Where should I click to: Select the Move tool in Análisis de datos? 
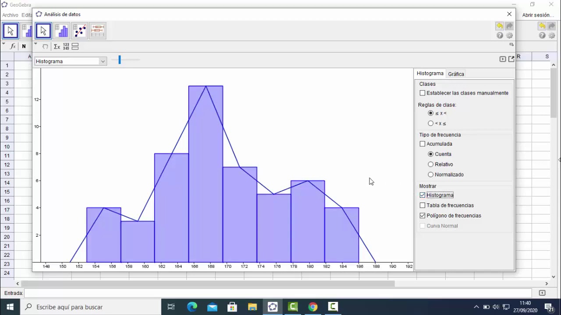43,31
